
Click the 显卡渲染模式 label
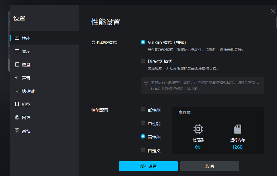point(104,42)
